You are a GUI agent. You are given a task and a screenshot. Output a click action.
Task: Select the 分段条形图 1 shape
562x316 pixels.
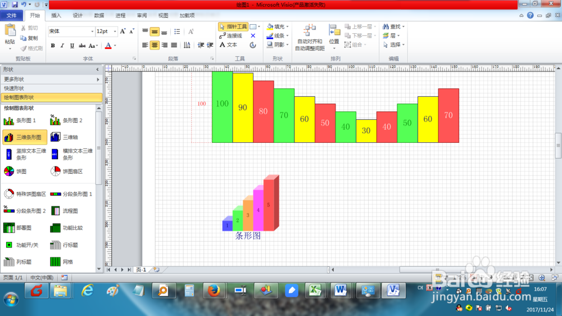pyautogui.click(x=71, y=194)
